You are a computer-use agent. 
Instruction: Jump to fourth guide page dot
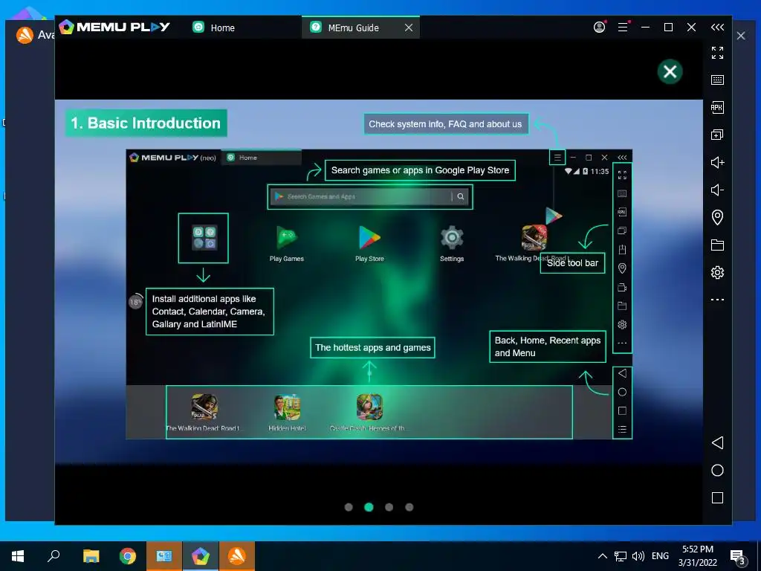(x=409, y=507)
